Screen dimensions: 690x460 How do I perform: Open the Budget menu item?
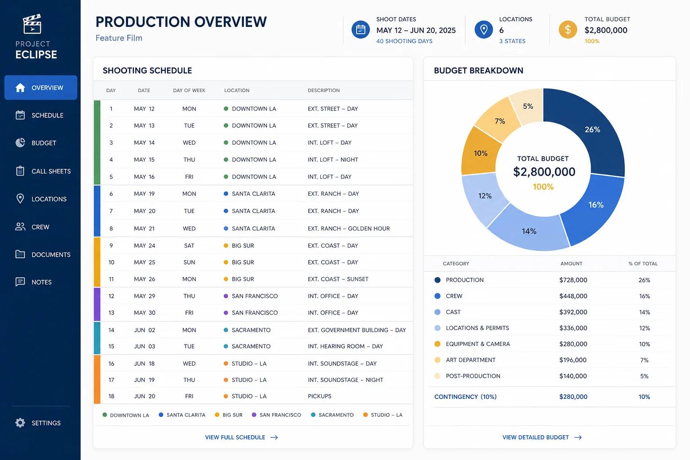click(x=41, y=143)
